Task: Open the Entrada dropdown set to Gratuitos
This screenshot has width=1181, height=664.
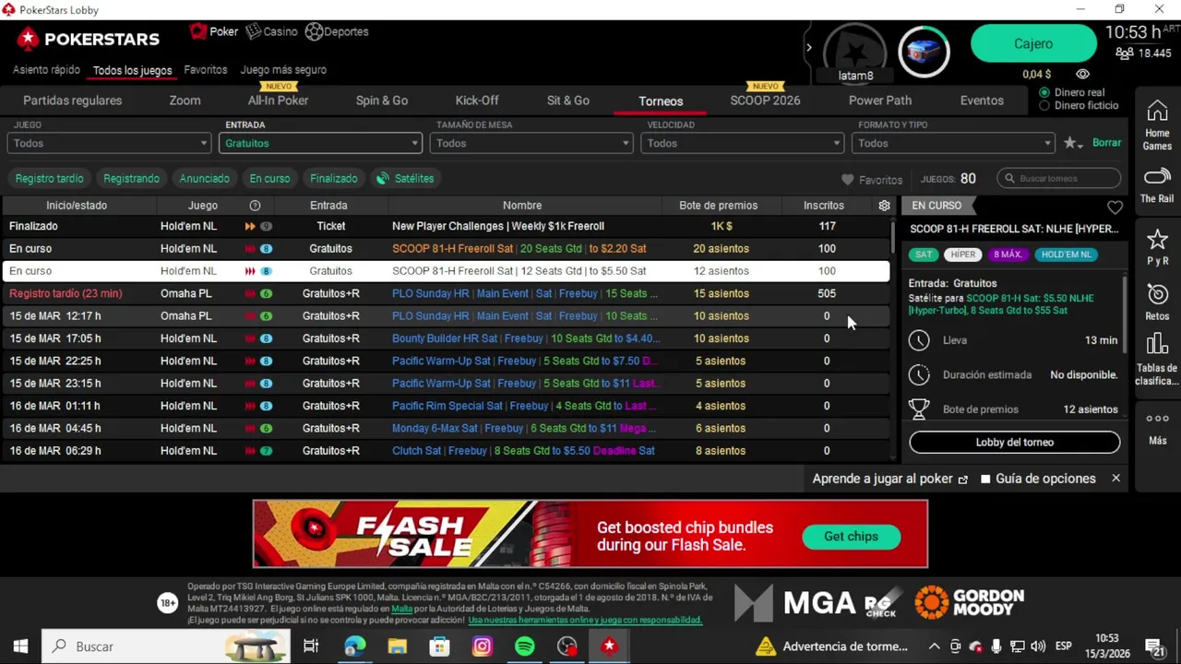Action: click(320, 143)
